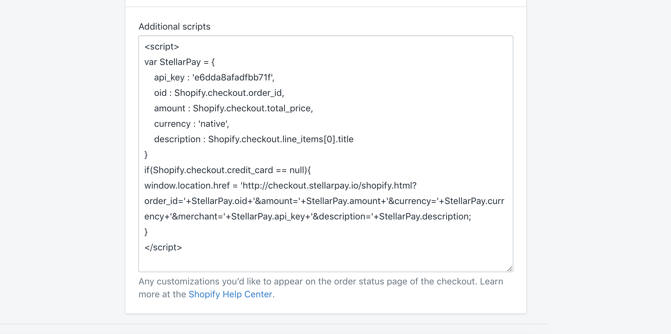Click the closing brace before </script>
The height and width of the screenshot is (334, 671).
(x=146, y=232)
